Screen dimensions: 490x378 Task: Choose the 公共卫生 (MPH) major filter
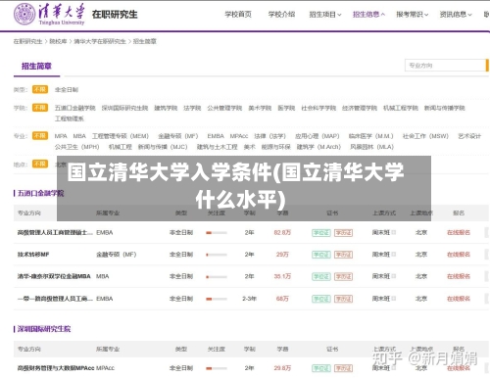(x=76, y=147)
